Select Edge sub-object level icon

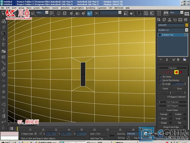pos(167,72)
